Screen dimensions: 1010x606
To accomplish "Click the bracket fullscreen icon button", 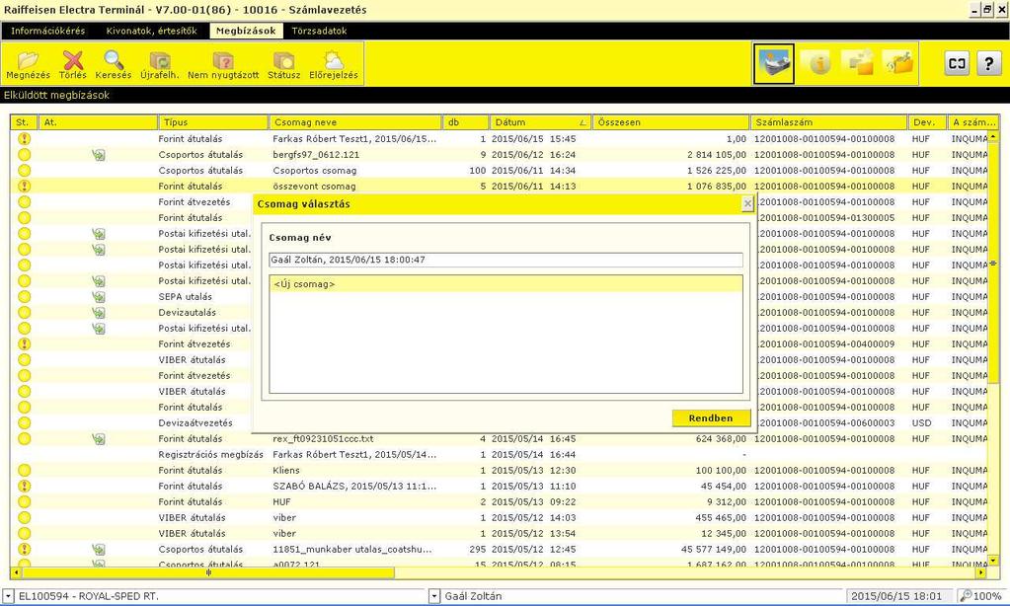I will (x=957, y=63).
